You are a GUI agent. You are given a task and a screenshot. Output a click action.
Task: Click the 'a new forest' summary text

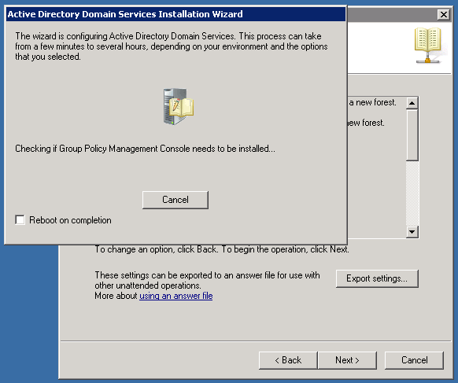[372, 102]
